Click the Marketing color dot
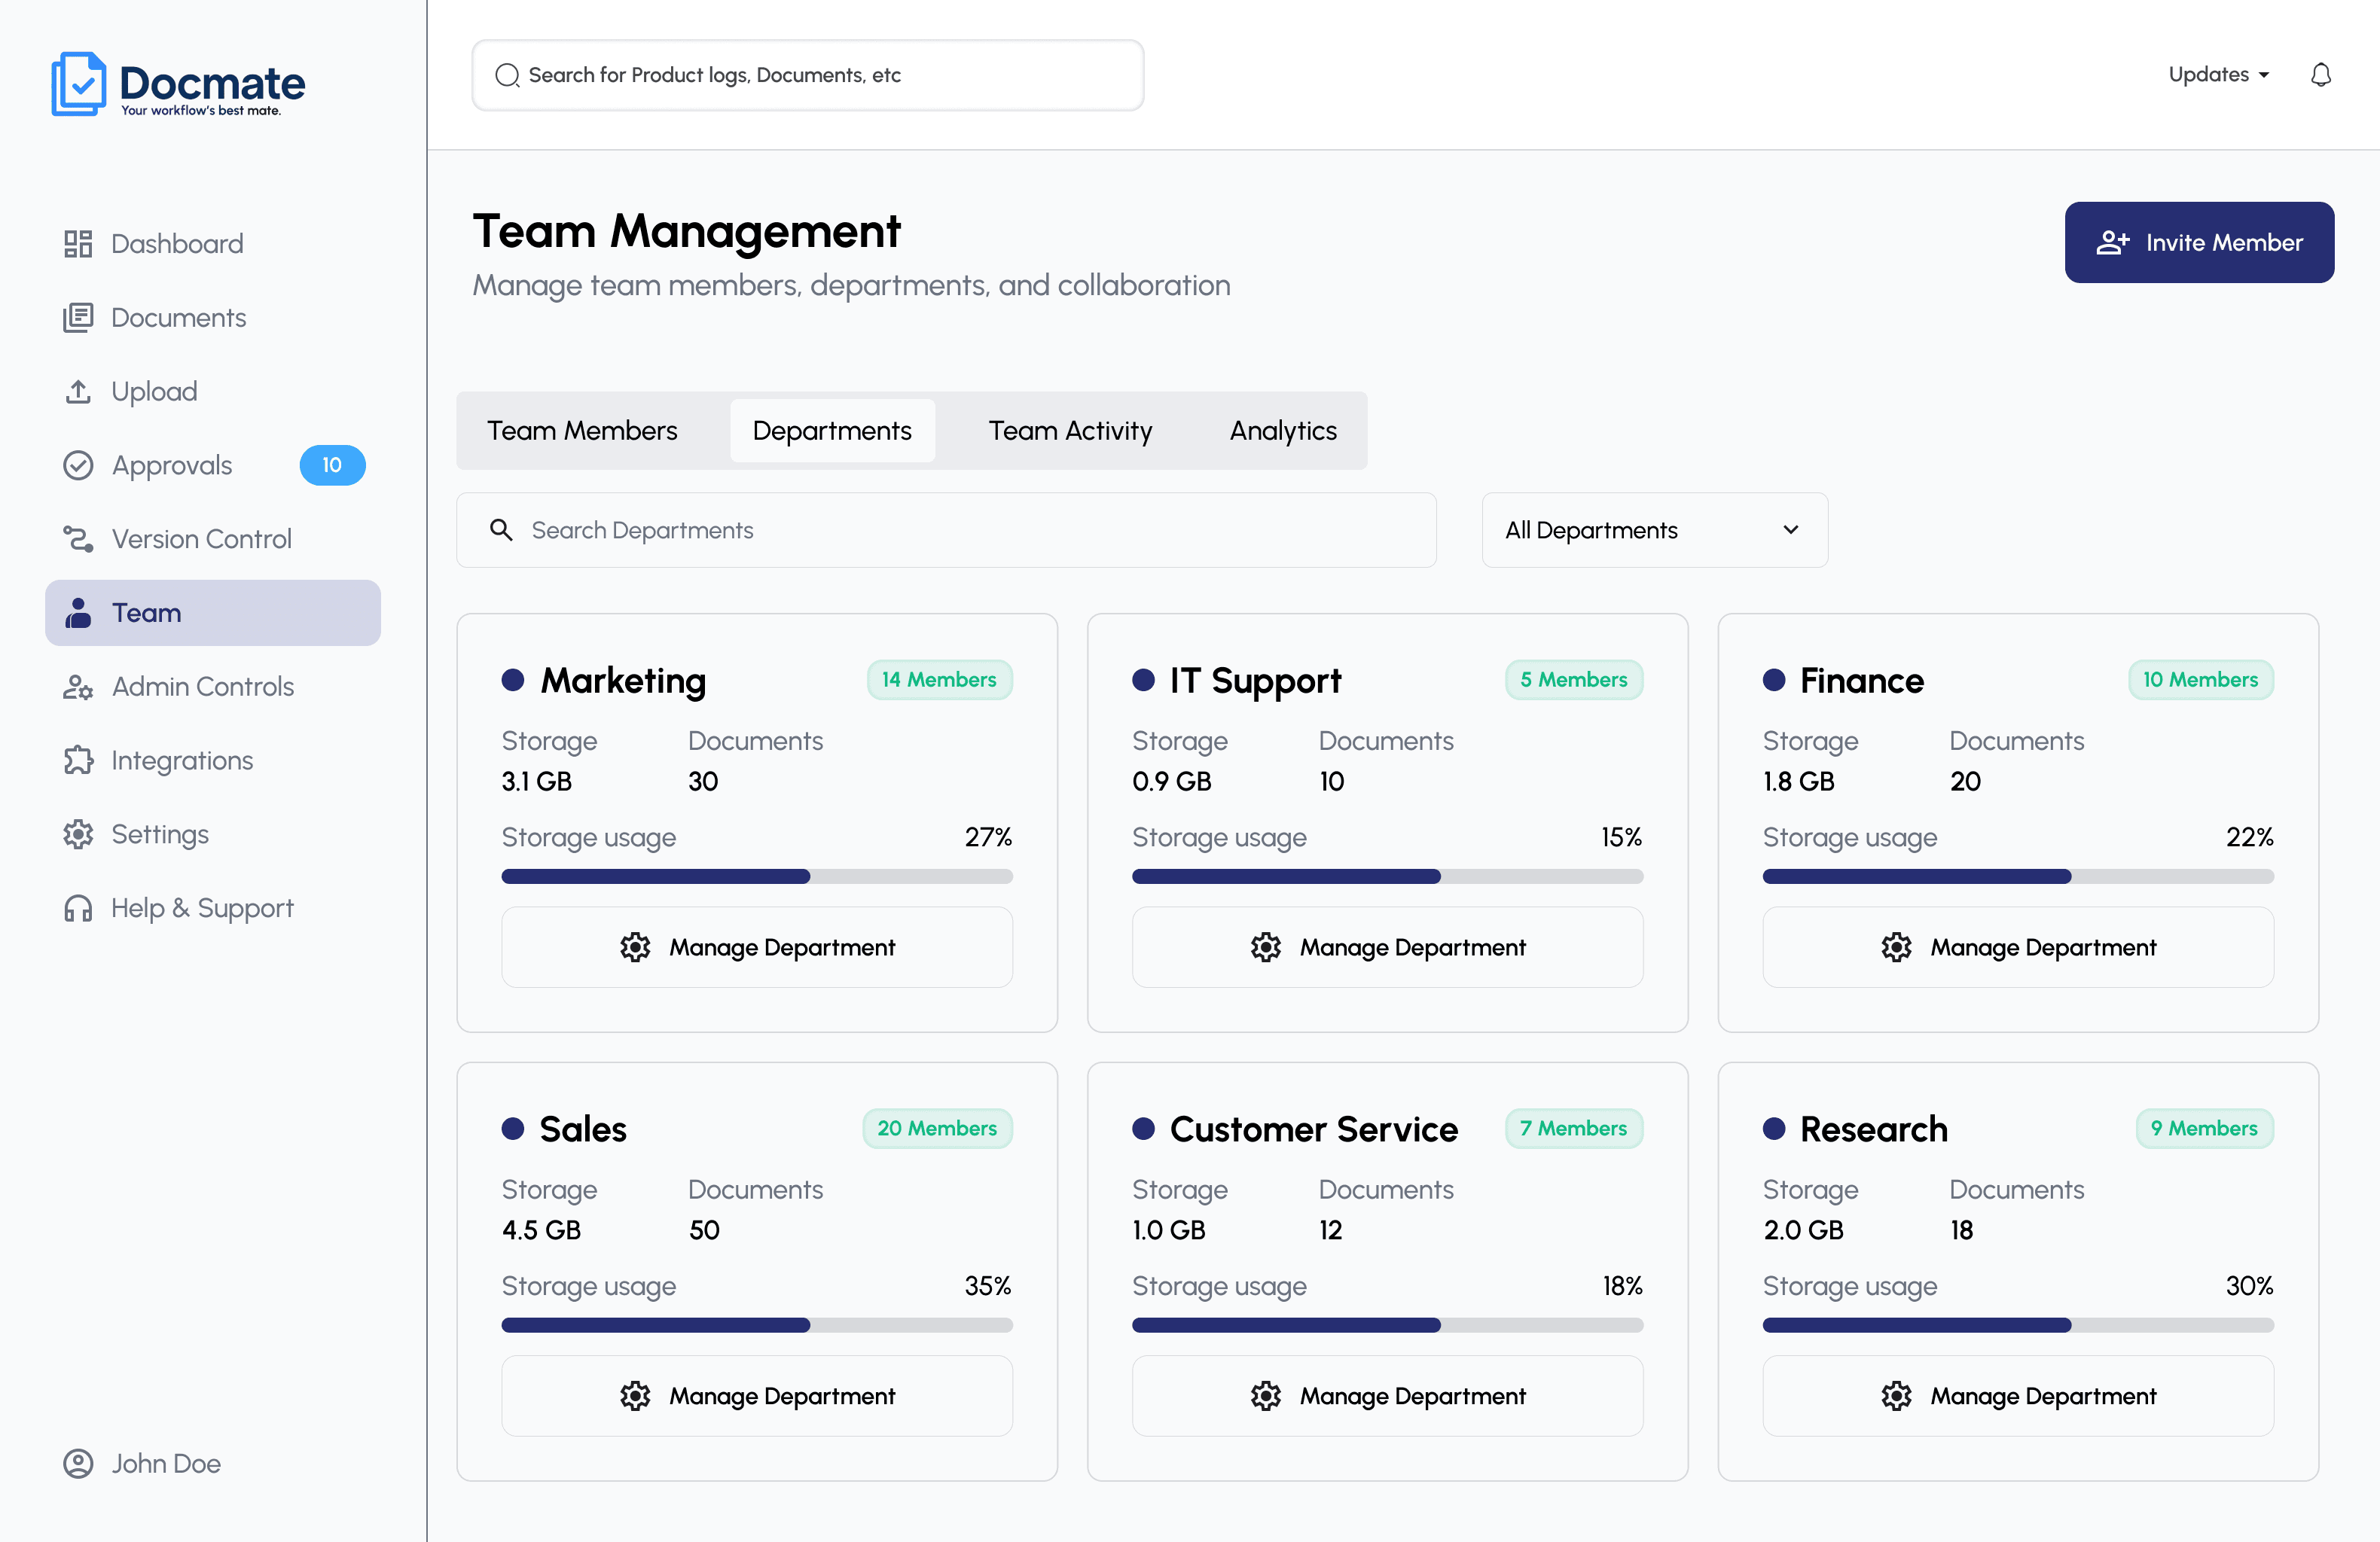This screenshot has height=1542, width=2380. point(513,681)
